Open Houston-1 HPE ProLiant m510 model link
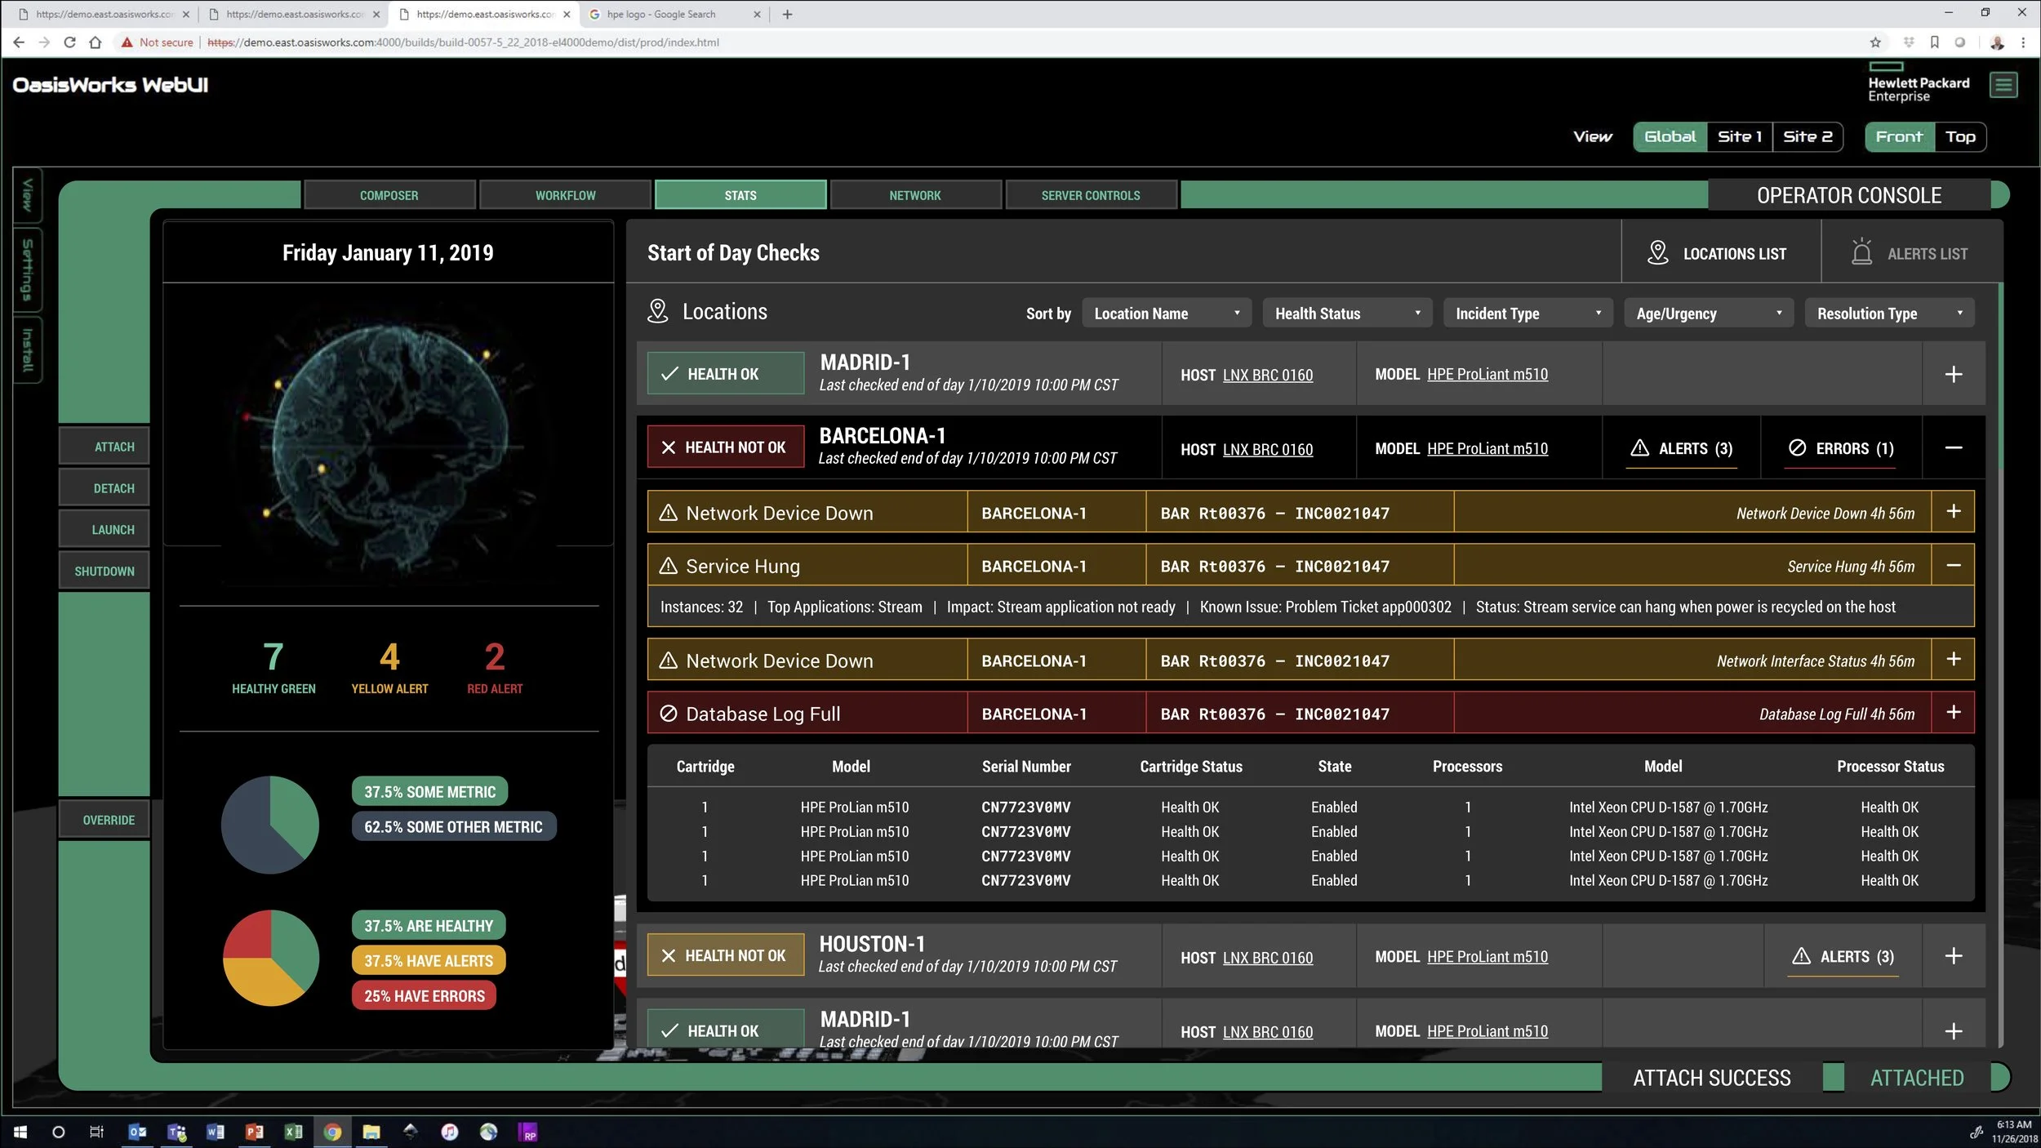 point(1487,957)
